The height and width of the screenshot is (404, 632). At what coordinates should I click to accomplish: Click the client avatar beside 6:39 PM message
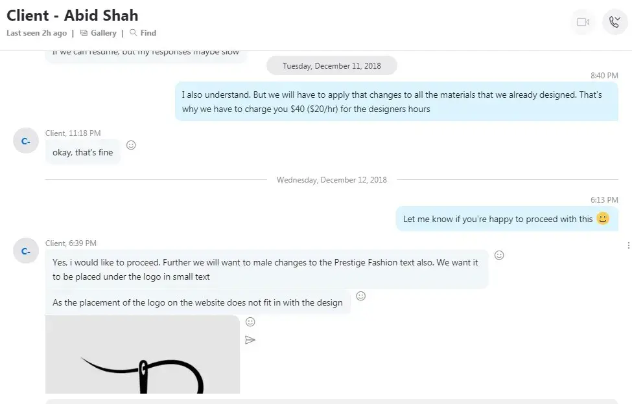click(26, 251)
